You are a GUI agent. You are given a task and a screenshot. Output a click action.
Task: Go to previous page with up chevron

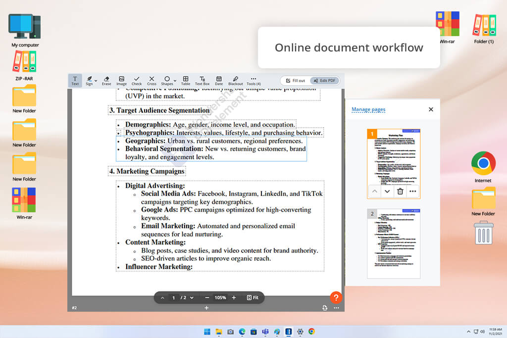(x=162, y=297)
